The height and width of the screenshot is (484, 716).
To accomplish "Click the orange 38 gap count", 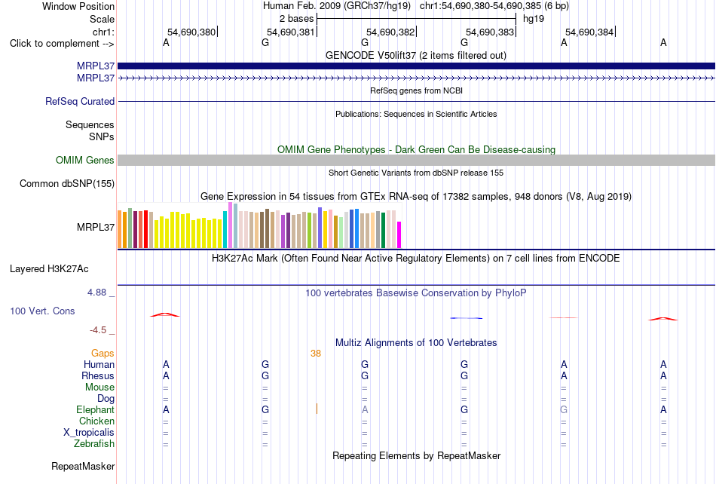I will (x=316, y=353).
